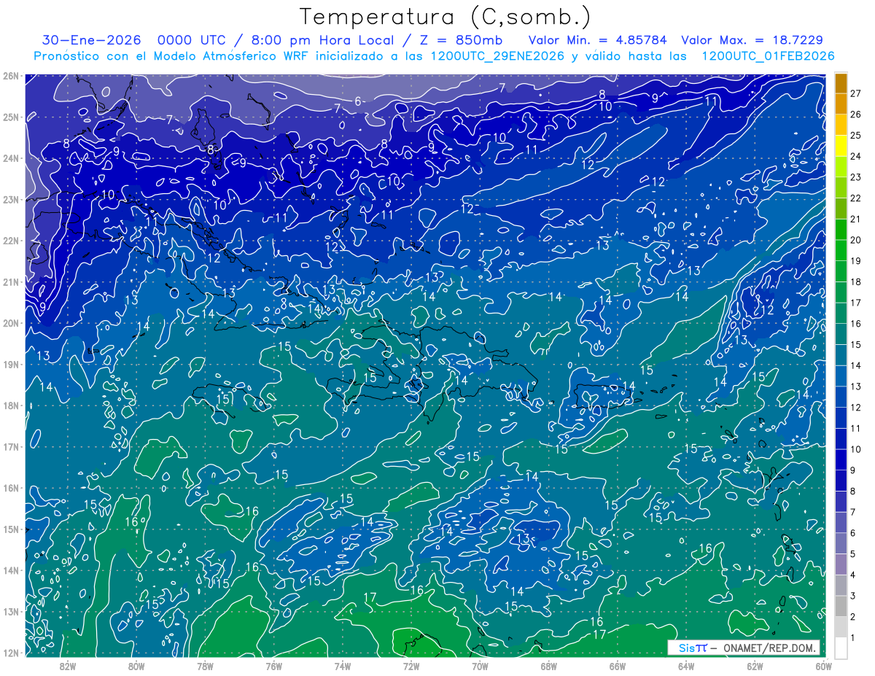Click the "0000 UTC" time text
875x676 pixels.
tap(192, 40)
